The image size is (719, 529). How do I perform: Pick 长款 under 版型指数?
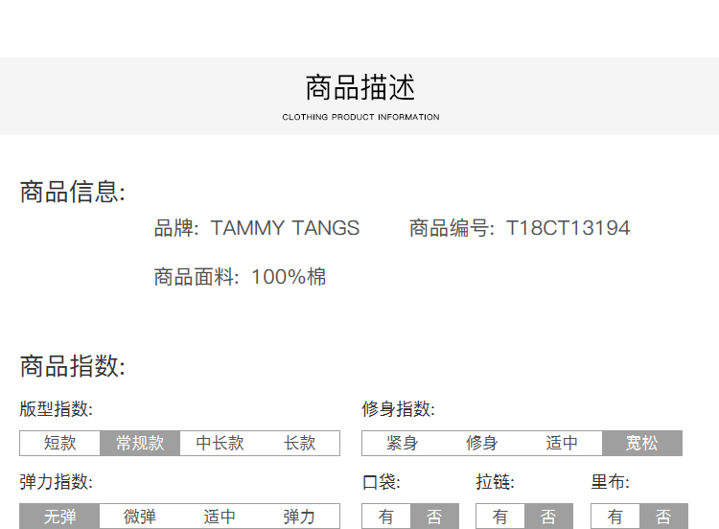(x=299, y=443)
